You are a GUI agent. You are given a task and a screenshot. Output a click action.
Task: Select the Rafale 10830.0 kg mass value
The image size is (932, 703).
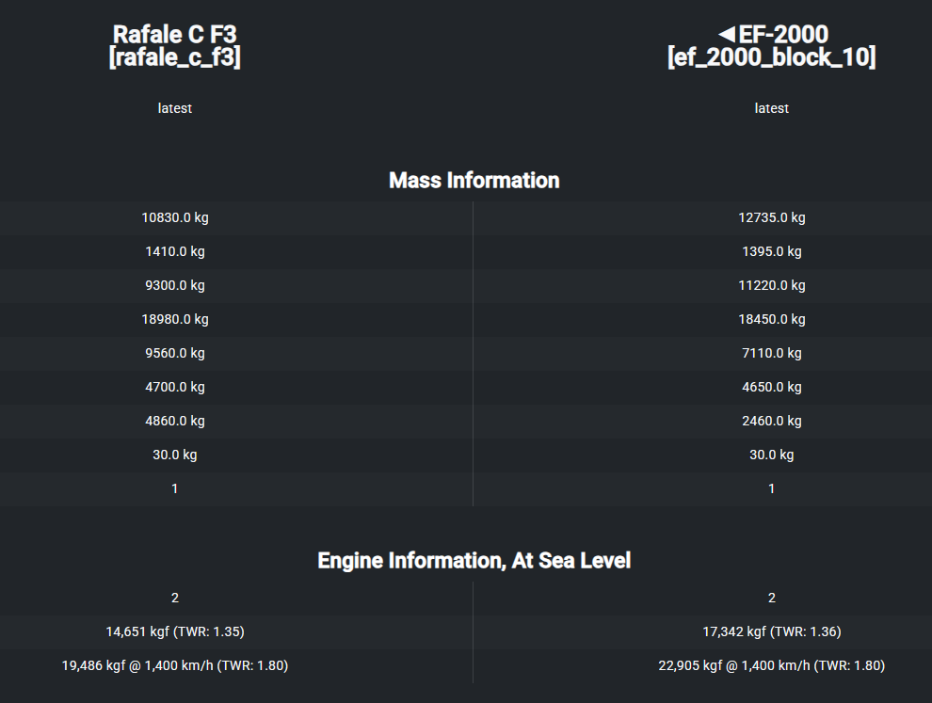(x=175, y=217)
